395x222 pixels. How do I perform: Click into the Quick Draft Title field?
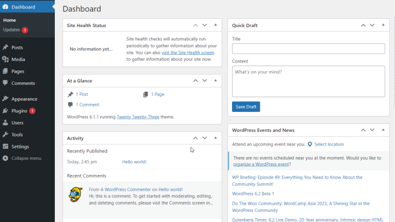(308, 48)
